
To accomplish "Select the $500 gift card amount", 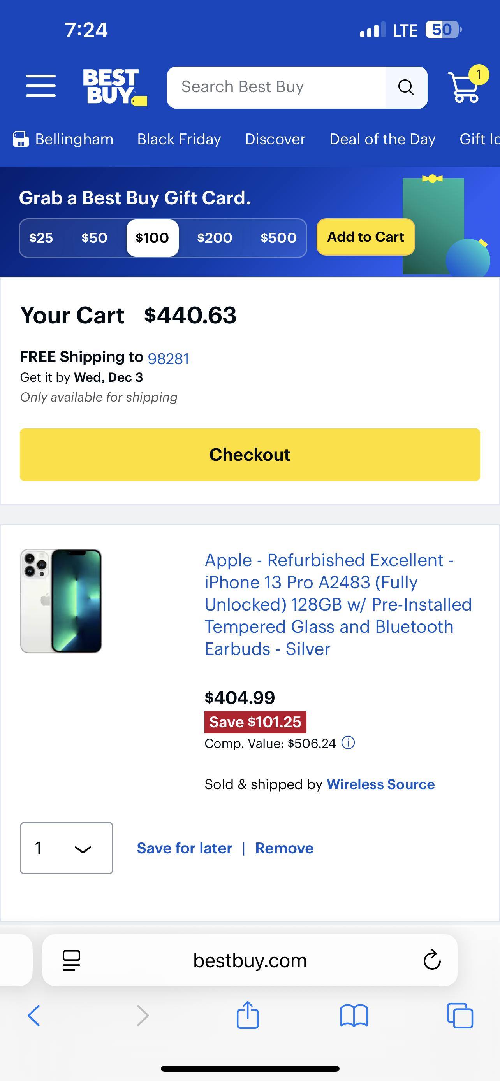I will [x=278, y=237].
